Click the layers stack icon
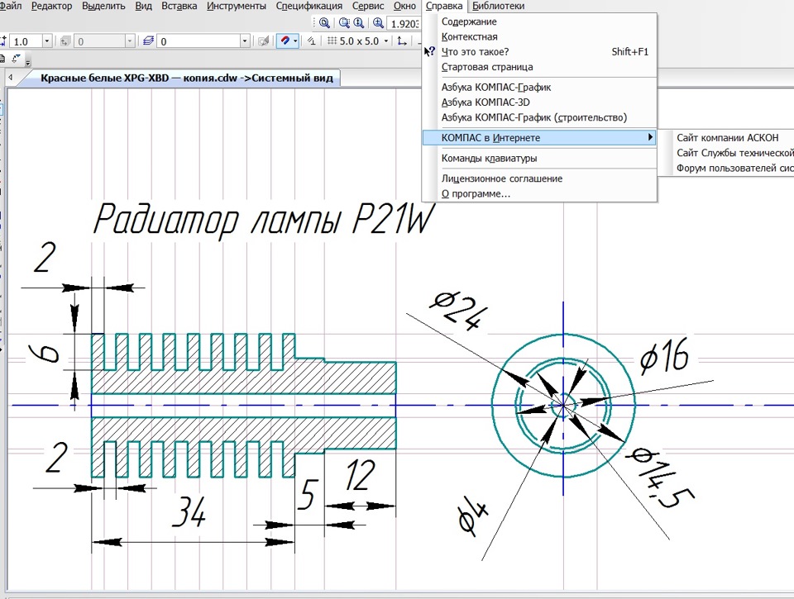The image size is (794, 599). pyautogui.click(x=148, y=41)
